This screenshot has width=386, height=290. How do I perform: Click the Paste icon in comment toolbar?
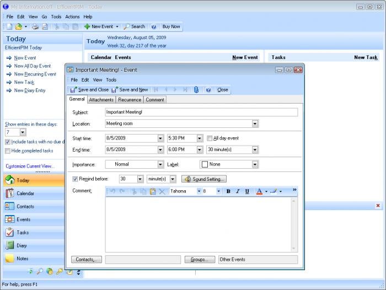[x=153, y=191]
